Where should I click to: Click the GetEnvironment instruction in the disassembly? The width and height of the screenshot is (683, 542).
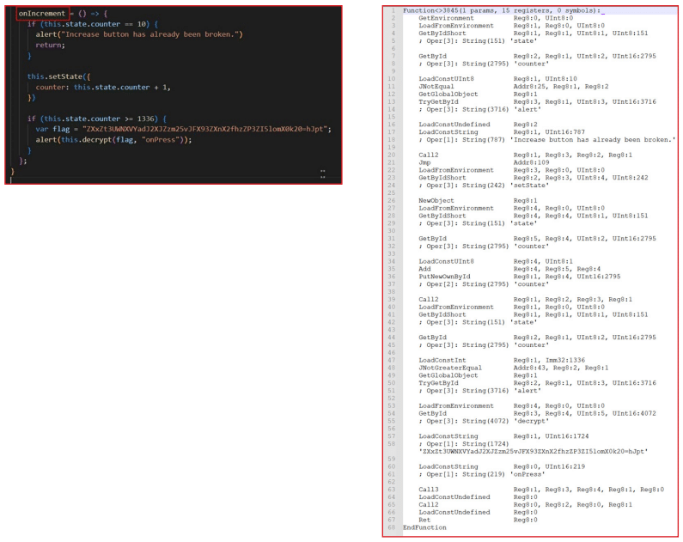[x=496, y=18]
